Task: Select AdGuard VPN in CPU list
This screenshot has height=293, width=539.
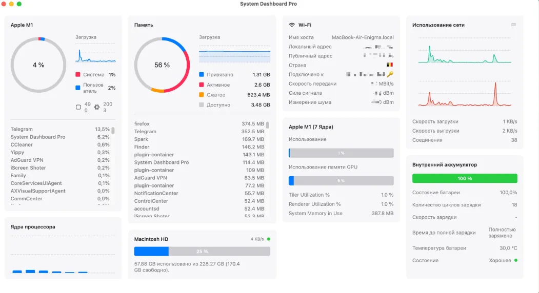Action: 60,160
